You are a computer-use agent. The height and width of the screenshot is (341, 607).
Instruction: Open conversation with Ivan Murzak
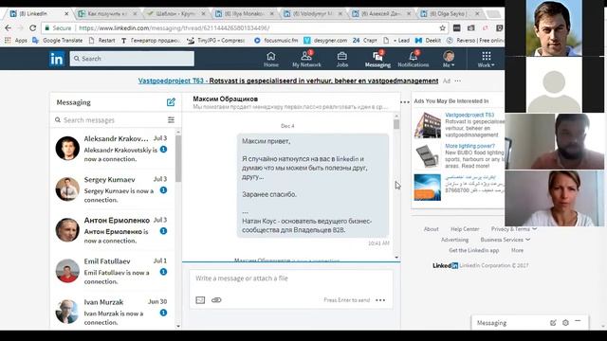tap(112, 312)
